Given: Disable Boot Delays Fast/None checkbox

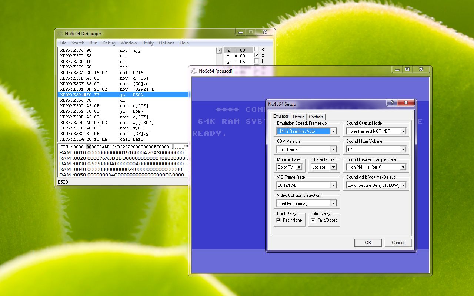Looking at the screenshot, I should [279, 220].
